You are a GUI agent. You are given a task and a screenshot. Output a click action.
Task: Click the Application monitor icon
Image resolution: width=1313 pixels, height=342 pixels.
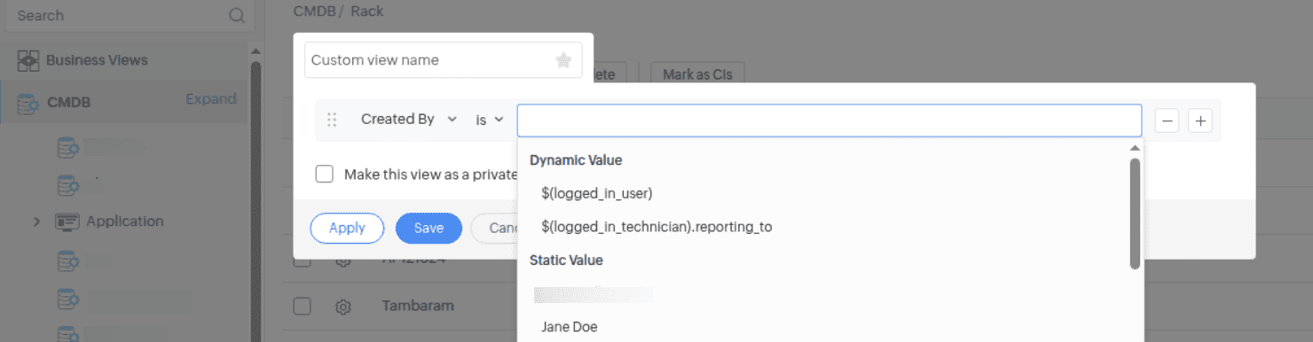tap(67, 222)
